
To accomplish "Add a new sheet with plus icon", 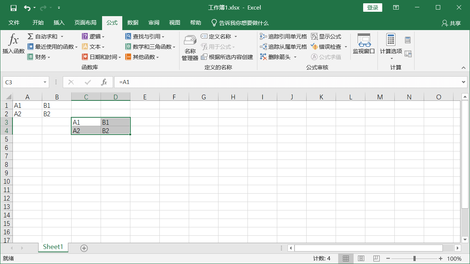I will (x=84, y=248).
